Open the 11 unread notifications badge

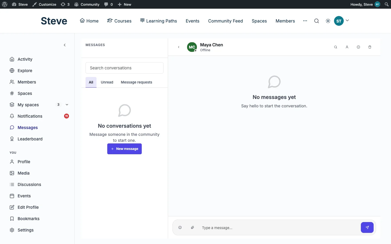[67, 116]
